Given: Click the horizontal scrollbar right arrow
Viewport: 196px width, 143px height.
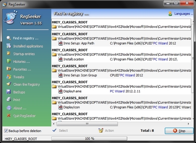Looking at the screenshot, I should point(188,124).
